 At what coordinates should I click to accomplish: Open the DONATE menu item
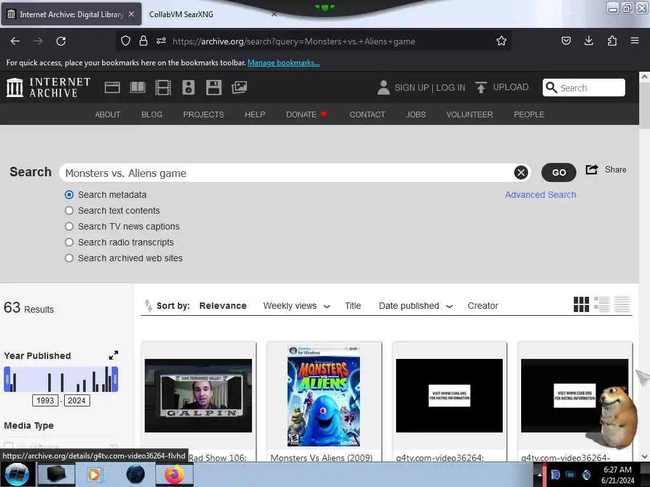tap(307, 114)
